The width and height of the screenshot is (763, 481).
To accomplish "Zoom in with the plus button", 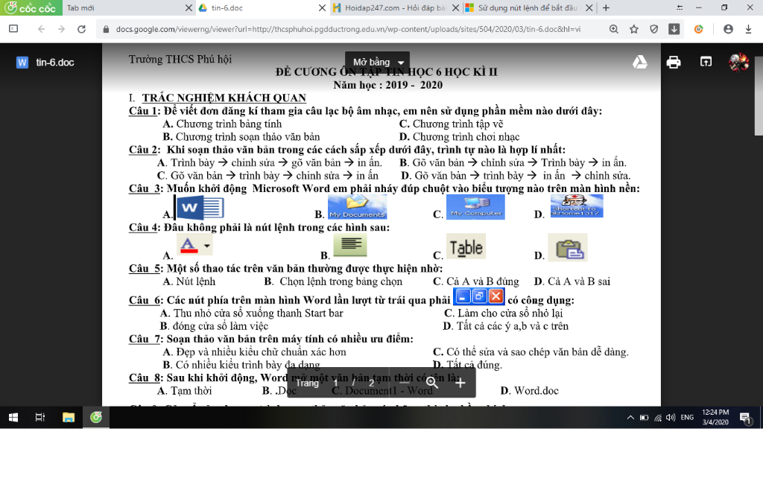I will (460, 383).
